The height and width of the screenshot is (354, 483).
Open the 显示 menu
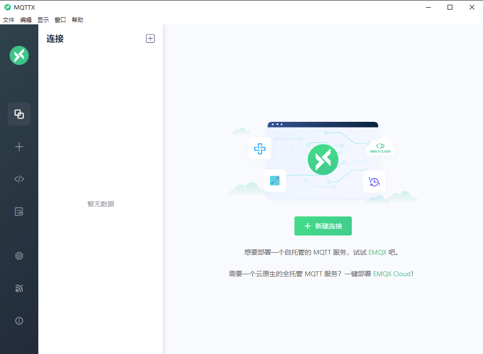click(x=43, y=20)
